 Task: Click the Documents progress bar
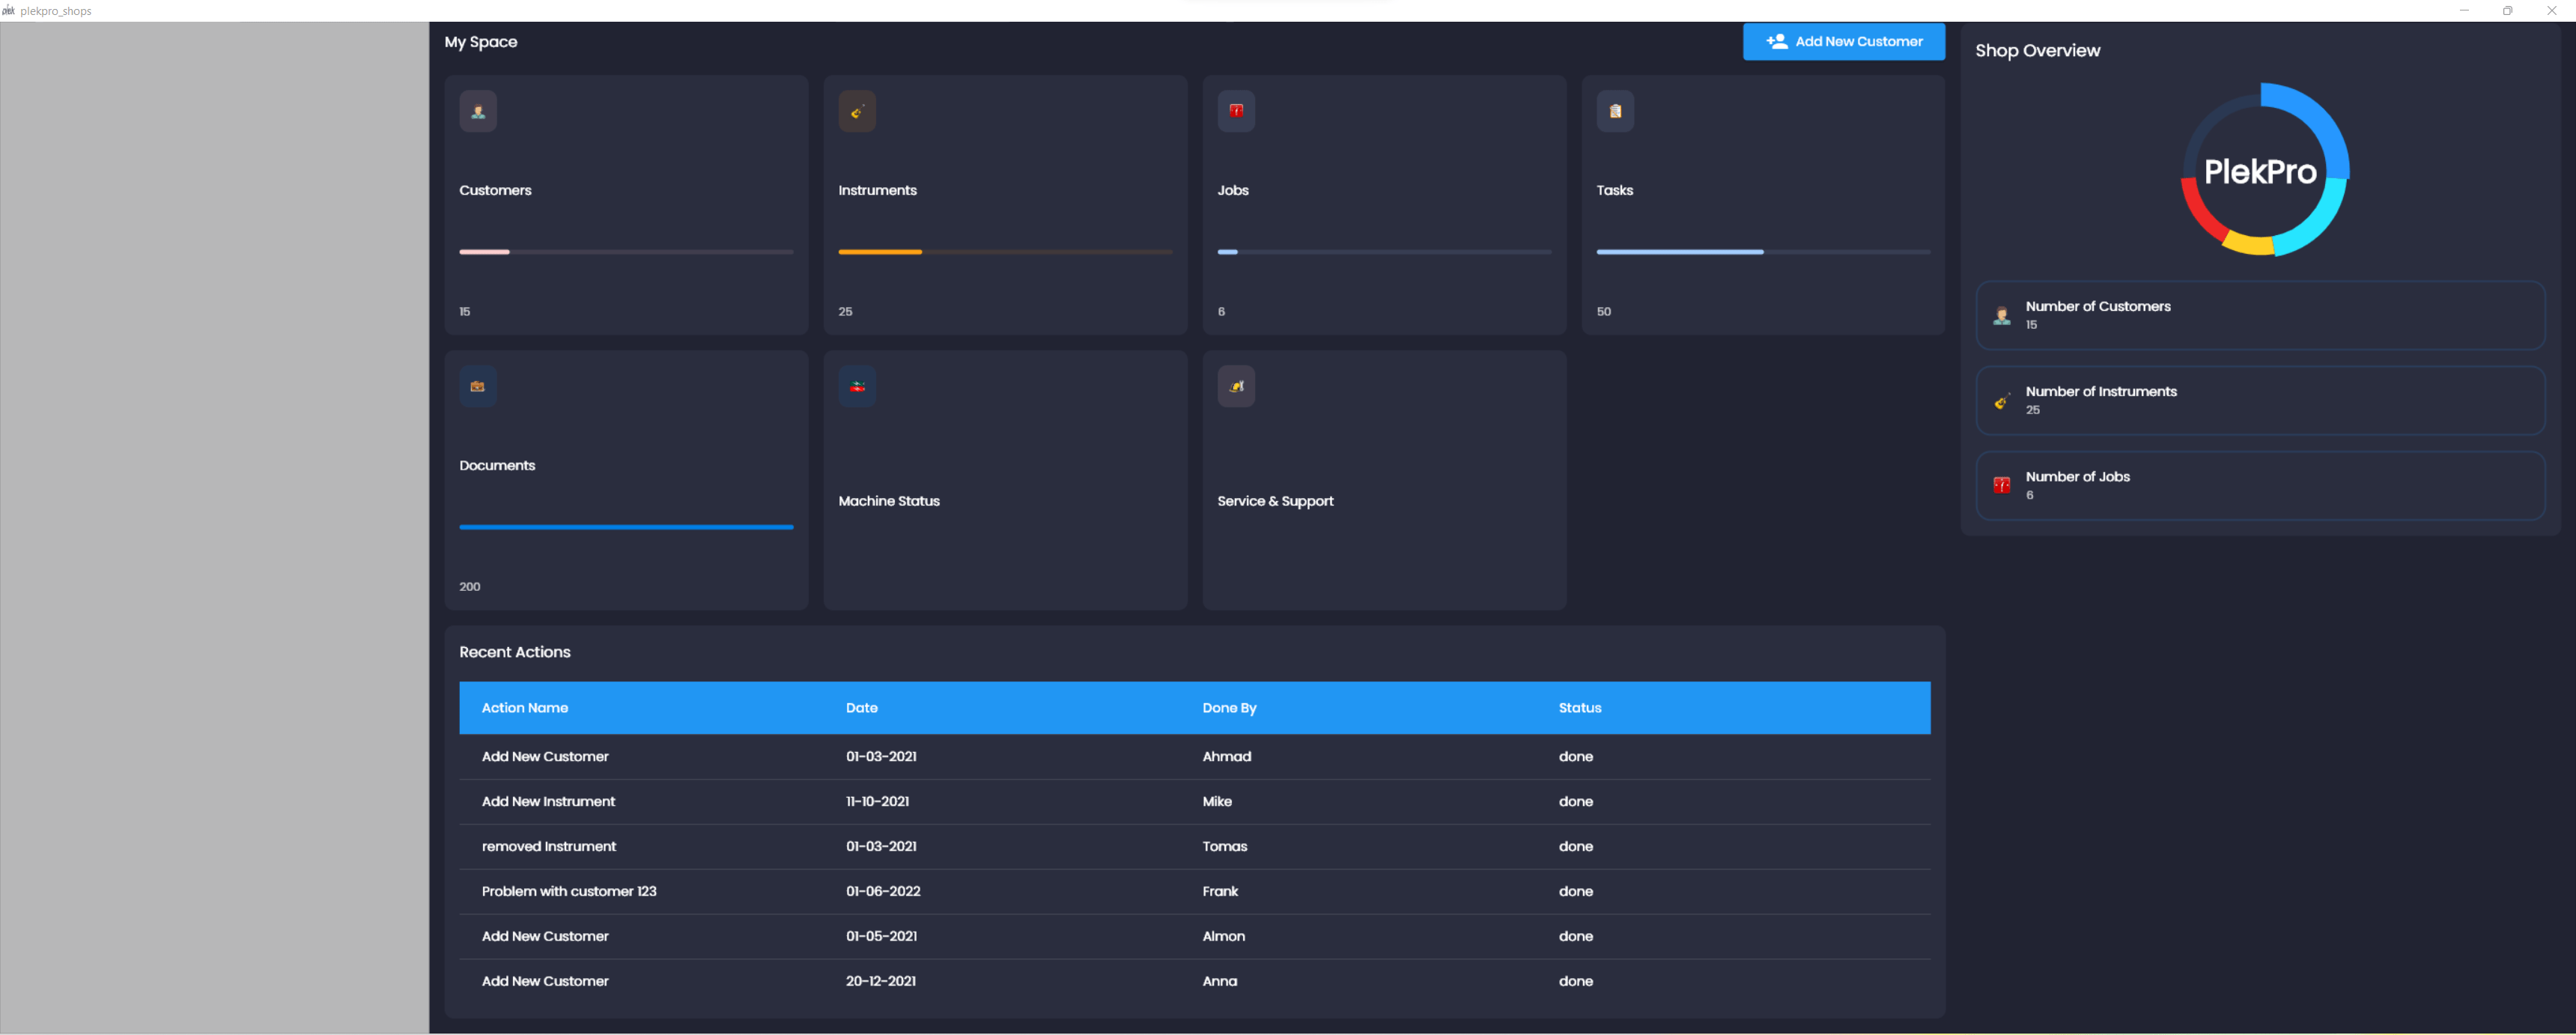[x=626, y=527]
